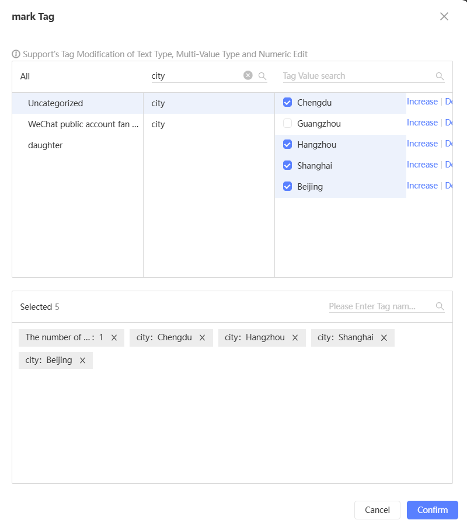
Task: Remove the city: Beijing selected tag
Action: point(82,360)
